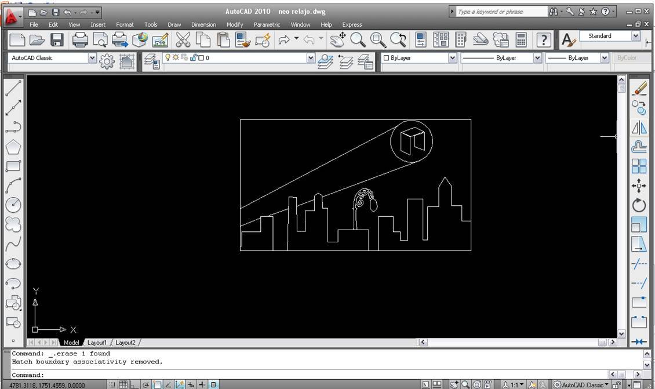655x389 pixels.
Task: Toggle Object Snap Tracking in status bar
Action: [168, 385]
